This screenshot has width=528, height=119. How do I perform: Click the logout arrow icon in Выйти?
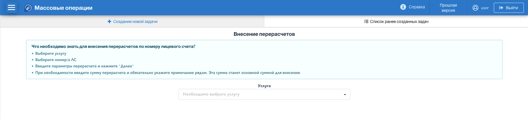(501, 8)
